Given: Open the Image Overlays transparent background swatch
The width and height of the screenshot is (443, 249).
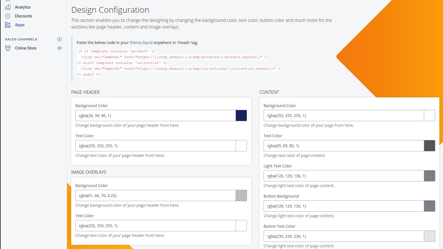Looking at the screenshot, I should coord(241,195).
